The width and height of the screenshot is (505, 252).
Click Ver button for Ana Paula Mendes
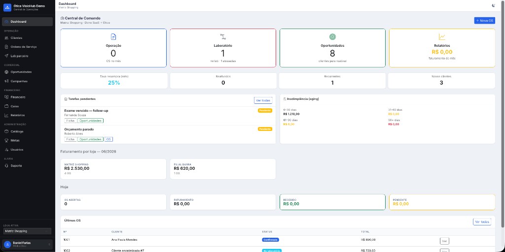coord(444,241)
